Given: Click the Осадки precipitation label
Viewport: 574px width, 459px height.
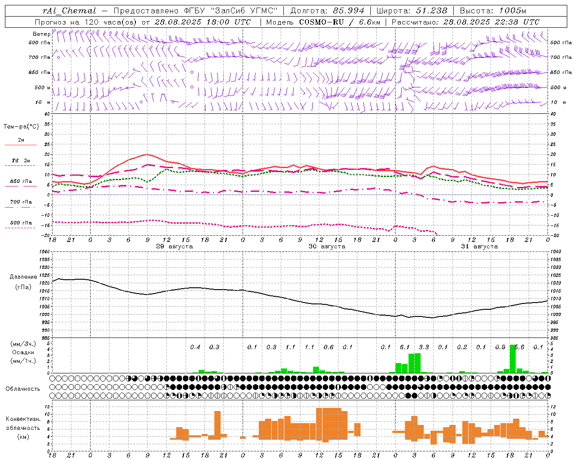Looking at the screenshot, I should (x=23, y=352).
